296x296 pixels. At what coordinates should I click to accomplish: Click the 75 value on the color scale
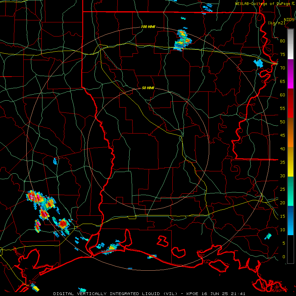tap(283, 54)
